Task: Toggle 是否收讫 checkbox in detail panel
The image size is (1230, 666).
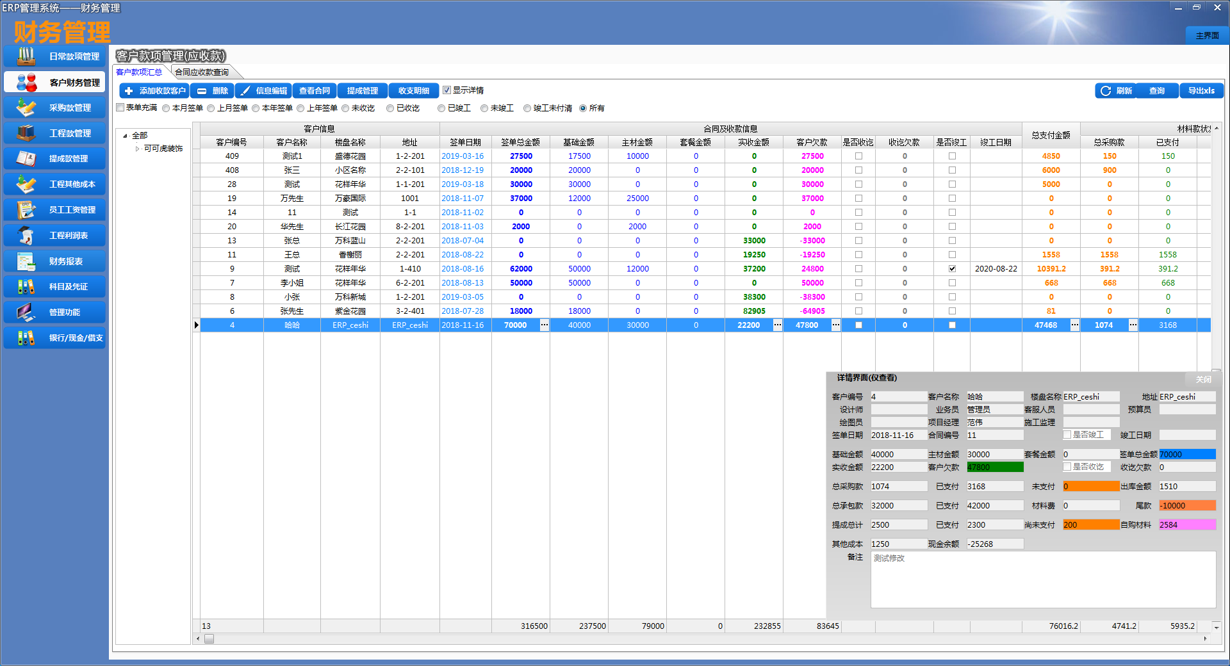Action: coord(1067,467)
